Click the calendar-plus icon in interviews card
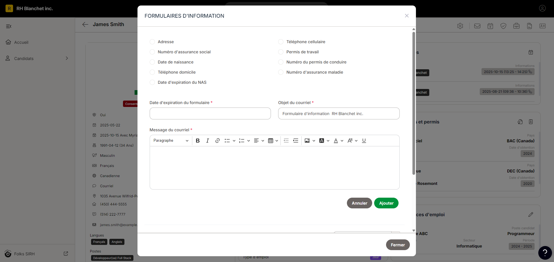 (531, 52)
